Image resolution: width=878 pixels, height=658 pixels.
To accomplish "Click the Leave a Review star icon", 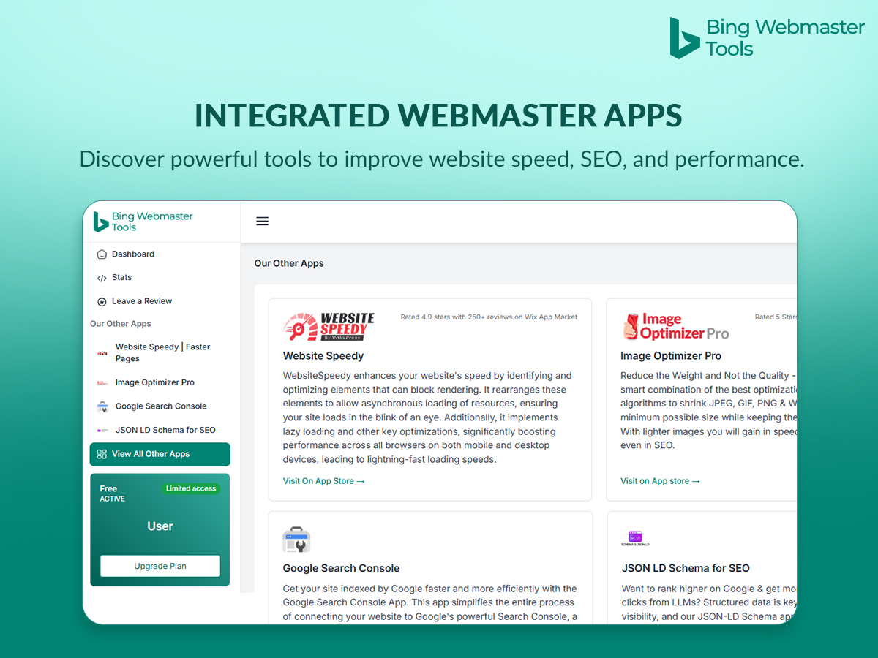I will pos(102,301).
